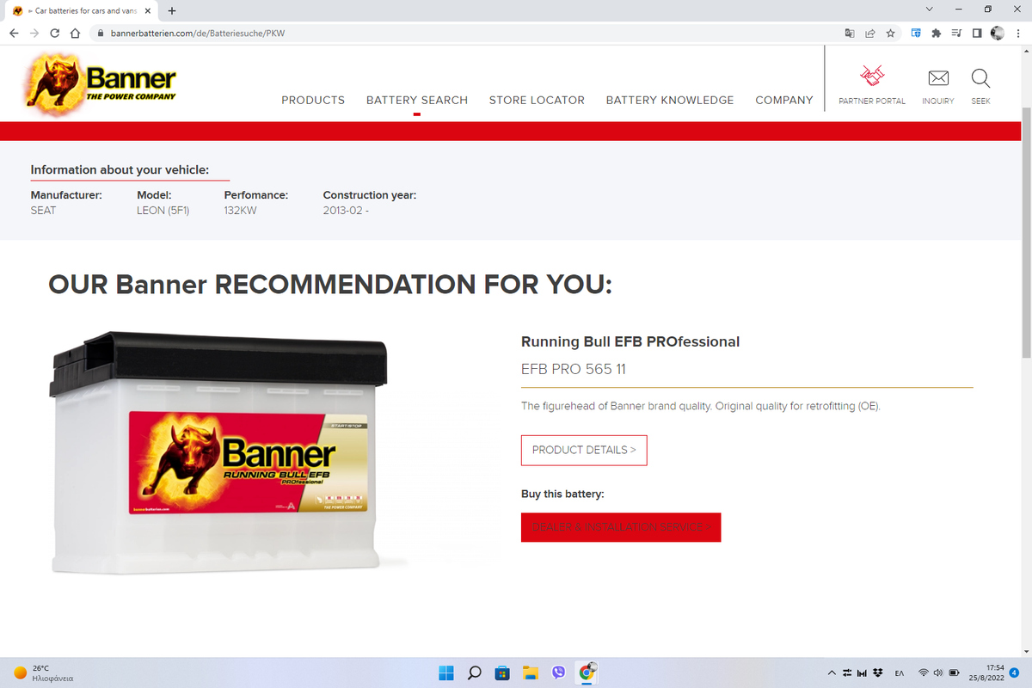The image size is (1032, 688).
Task: Click DEALER & INSTALLATION SERVICE button
Action: tap(621, 527)
